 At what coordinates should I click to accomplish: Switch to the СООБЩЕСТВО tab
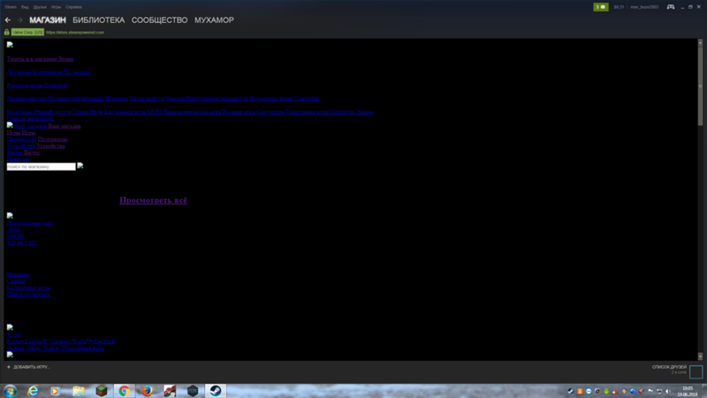coord(159,19)
